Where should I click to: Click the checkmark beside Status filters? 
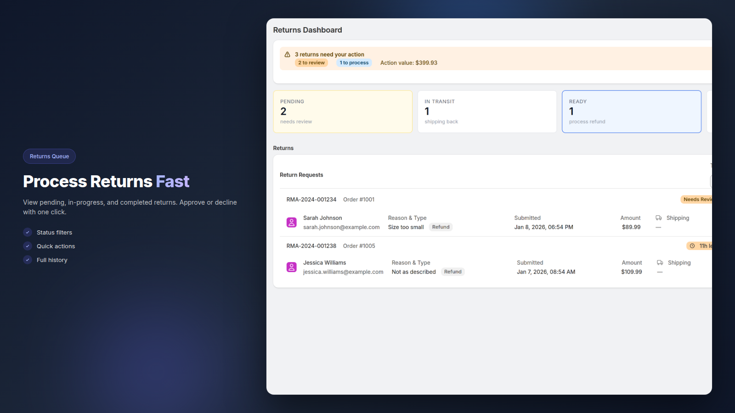point(28,233)
